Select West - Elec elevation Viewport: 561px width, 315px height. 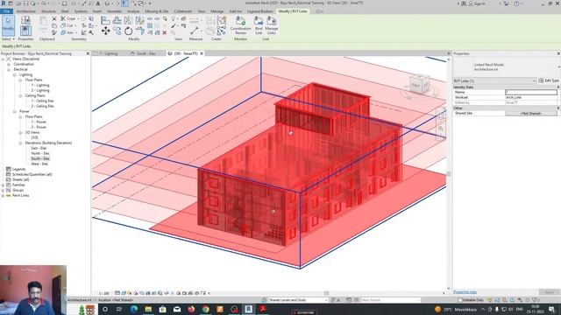(39, 164)
